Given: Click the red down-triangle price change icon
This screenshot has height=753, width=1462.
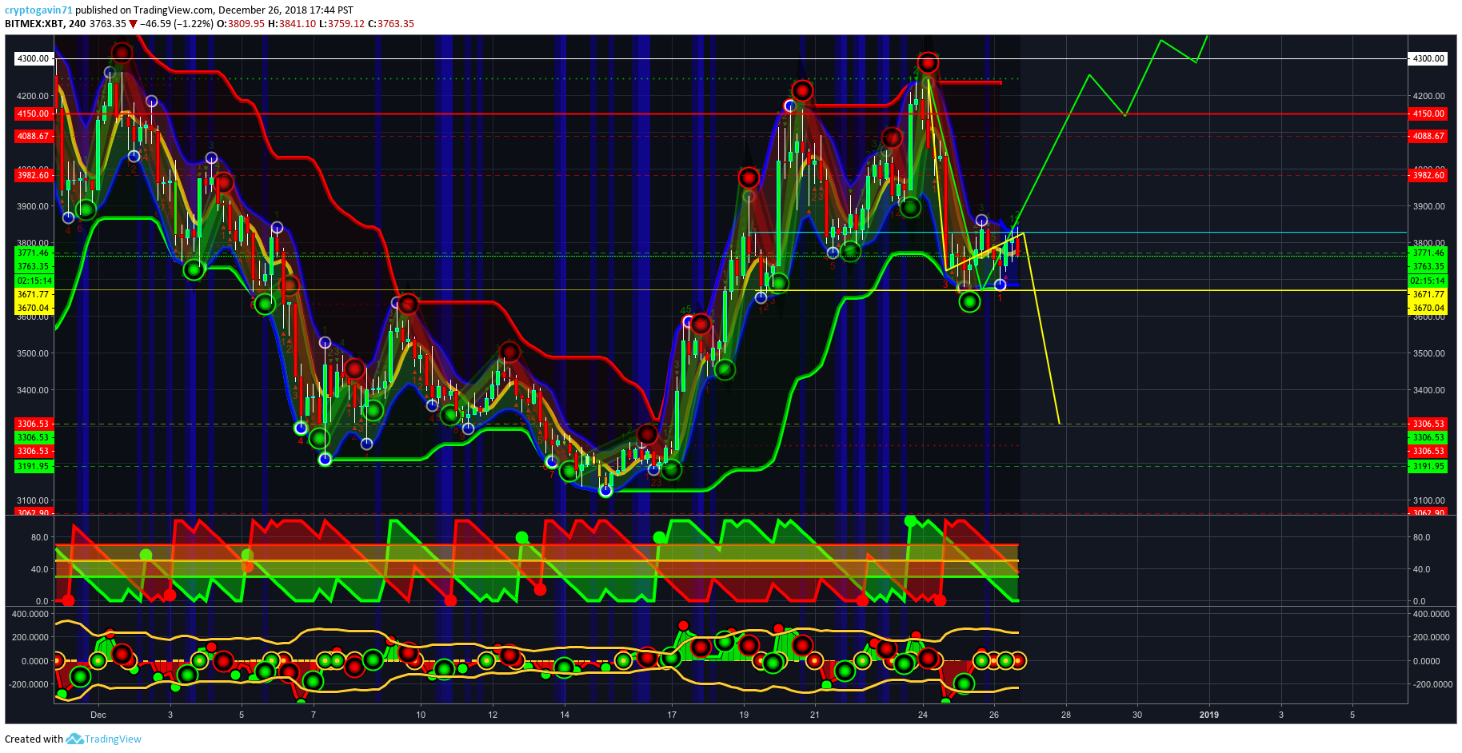Looking at the screenshot, I should click(134, 24).
